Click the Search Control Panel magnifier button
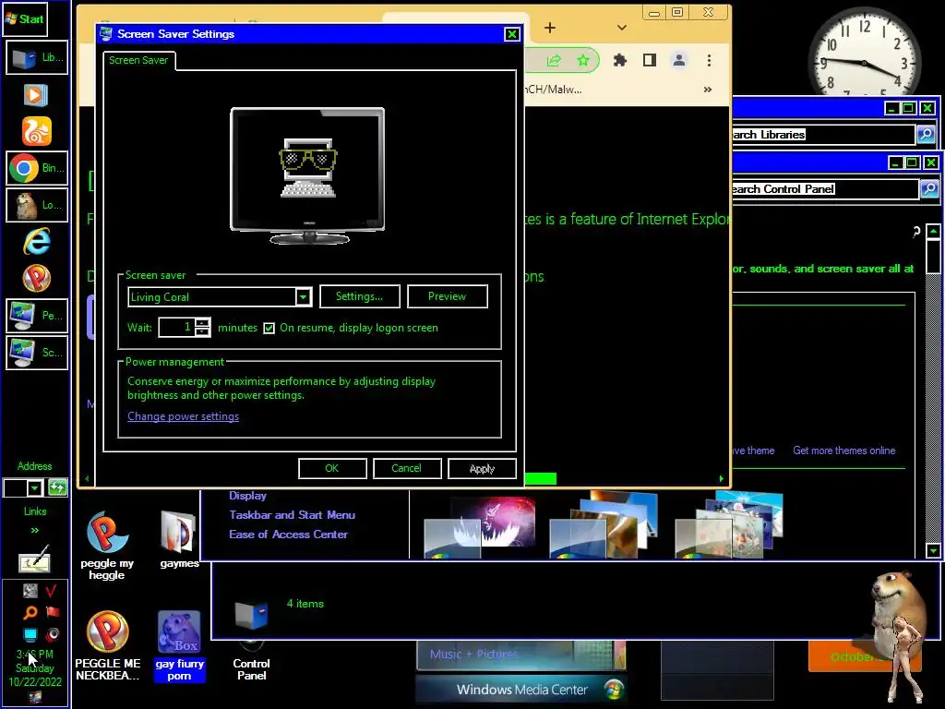 pyautogui.click(x=929, y=188)
